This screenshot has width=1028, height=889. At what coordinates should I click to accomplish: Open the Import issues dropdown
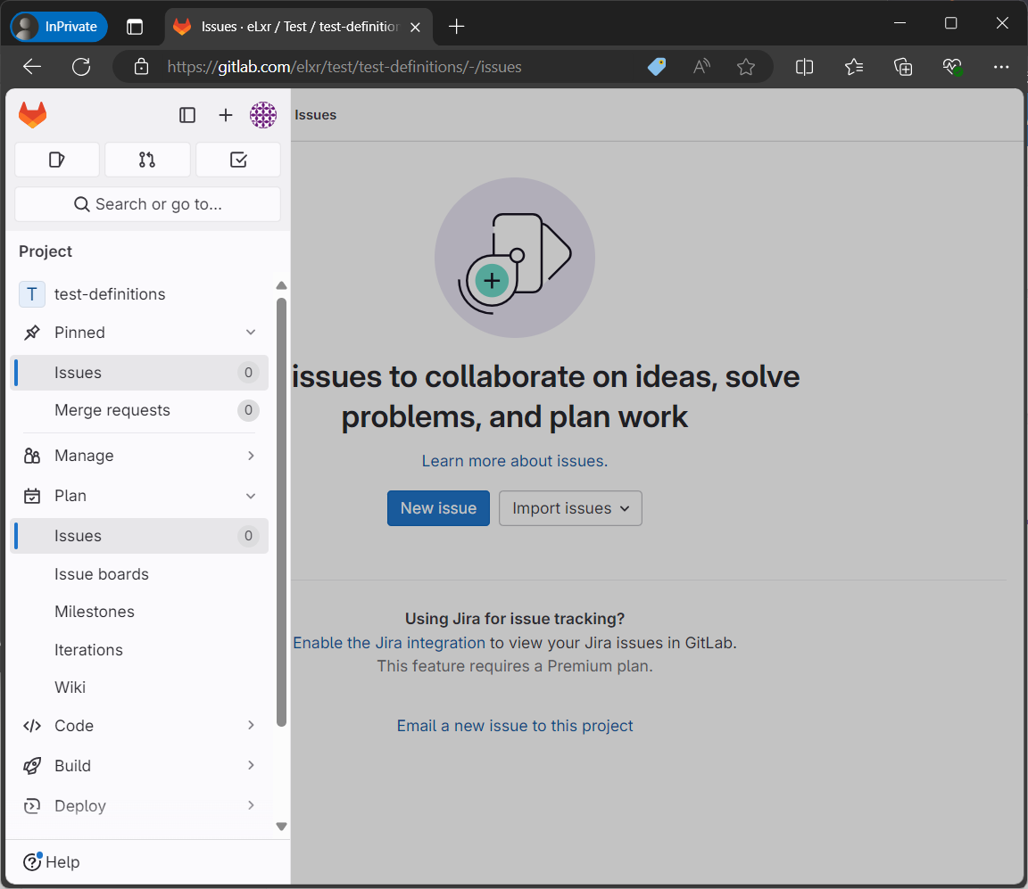pos(570,508)
